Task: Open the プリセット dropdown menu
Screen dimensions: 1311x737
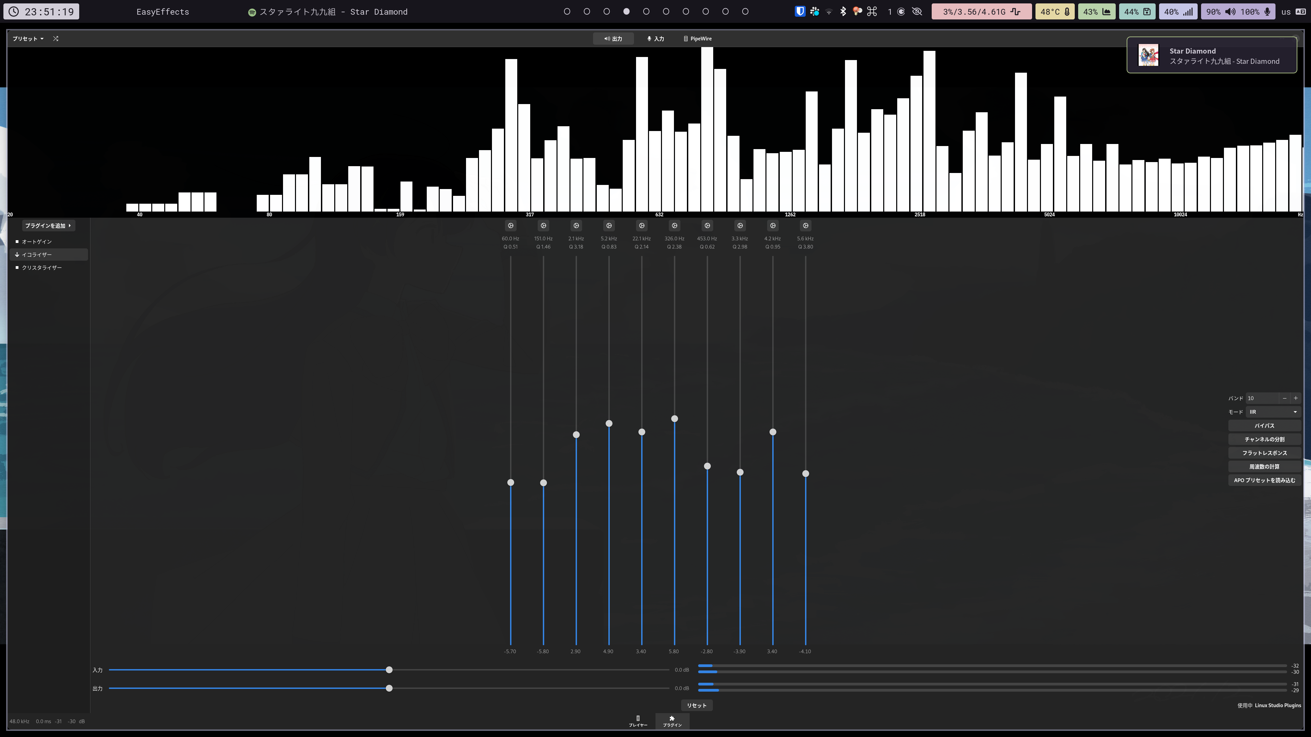Action: (x=28, y=39)
